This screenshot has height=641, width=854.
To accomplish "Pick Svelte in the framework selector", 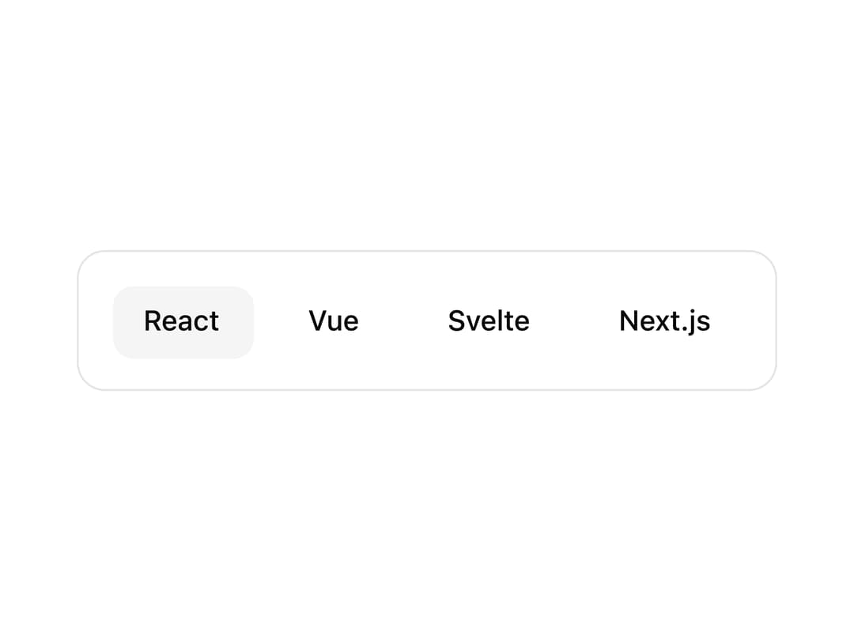I will [x=489, y=322].
